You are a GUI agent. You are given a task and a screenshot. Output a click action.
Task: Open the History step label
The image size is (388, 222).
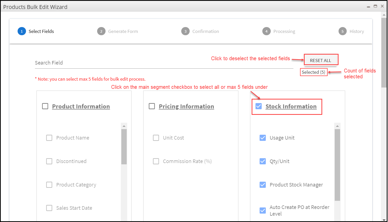pyautogui.click(x=357, y=31)
